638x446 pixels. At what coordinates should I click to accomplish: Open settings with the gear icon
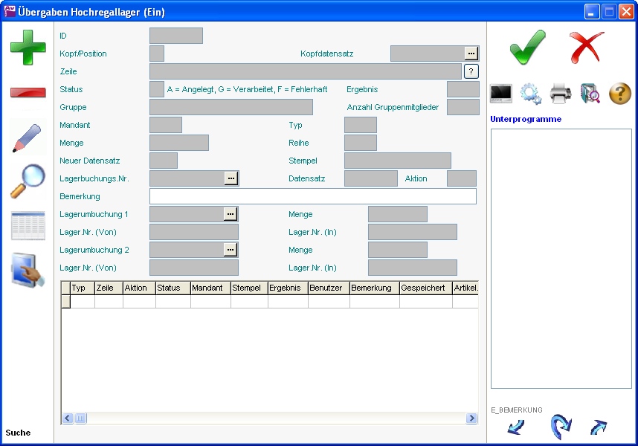click(531, 94)
